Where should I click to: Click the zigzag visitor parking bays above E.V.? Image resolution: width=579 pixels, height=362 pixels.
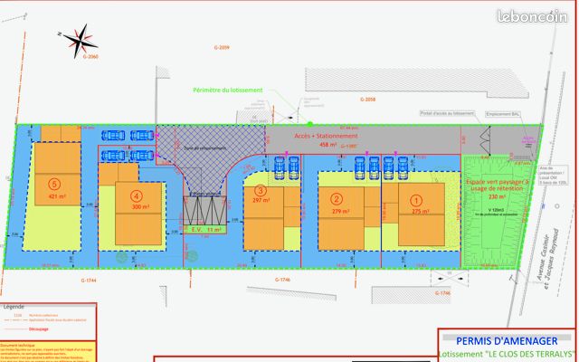[205, 211]
